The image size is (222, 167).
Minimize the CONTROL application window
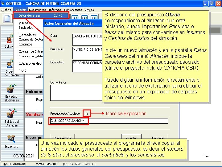click(x=206, y=3)
